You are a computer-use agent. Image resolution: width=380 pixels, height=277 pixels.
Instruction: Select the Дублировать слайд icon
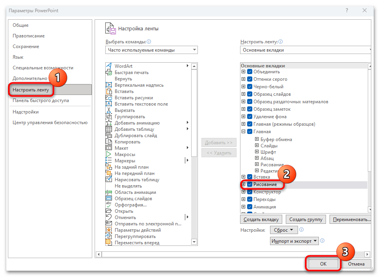tap(109, 135)
